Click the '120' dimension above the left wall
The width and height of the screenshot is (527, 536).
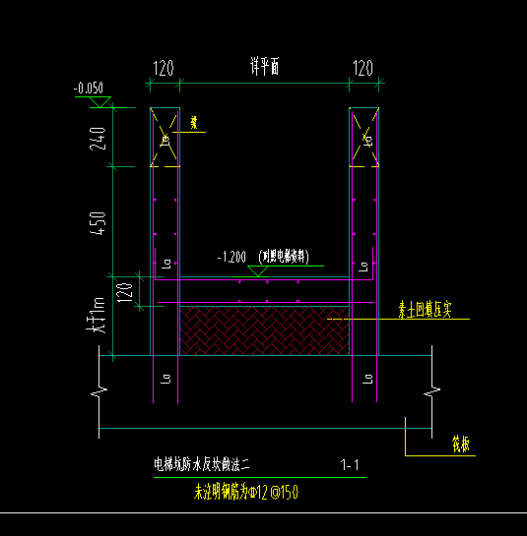point(164,69)
